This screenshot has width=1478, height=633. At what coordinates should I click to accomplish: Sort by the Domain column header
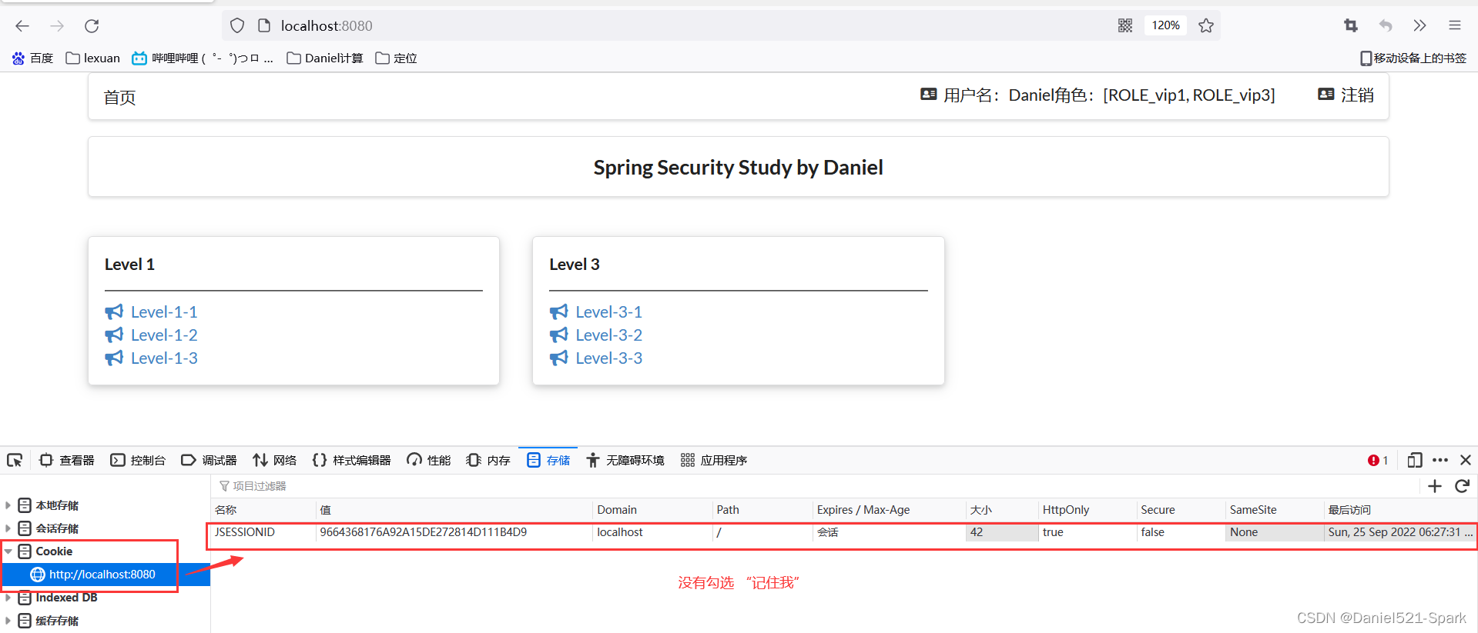(x=652, y=510)
